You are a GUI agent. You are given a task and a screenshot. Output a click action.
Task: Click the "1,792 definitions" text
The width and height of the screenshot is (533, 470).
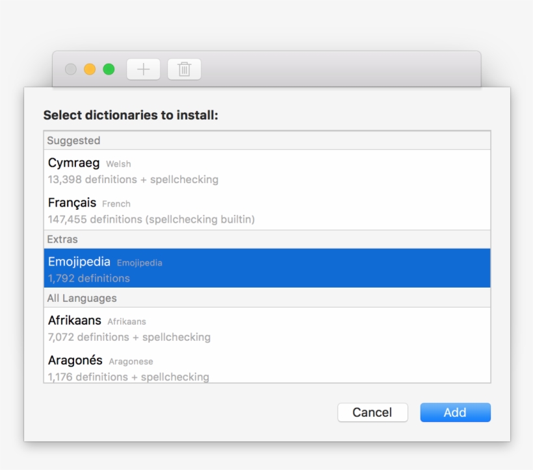point(88,278)
